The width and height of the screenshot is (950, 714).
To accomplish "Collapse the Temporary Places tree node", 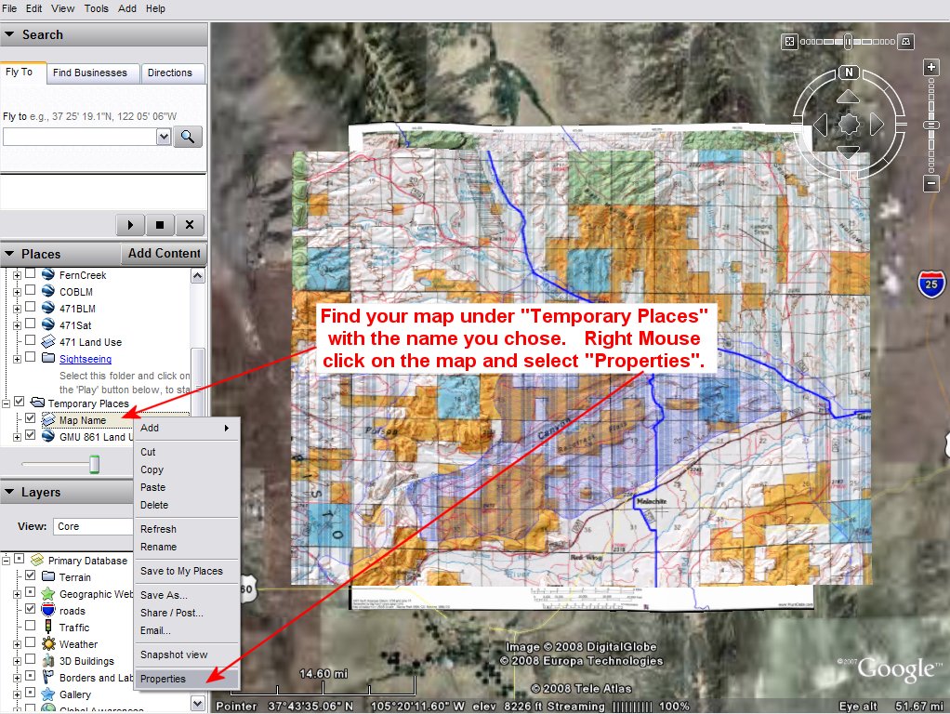I will (x=7, y=403).
